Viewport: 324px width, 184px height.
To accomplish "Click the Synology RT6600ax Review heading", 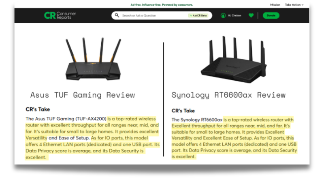I will tap(228, 95).
